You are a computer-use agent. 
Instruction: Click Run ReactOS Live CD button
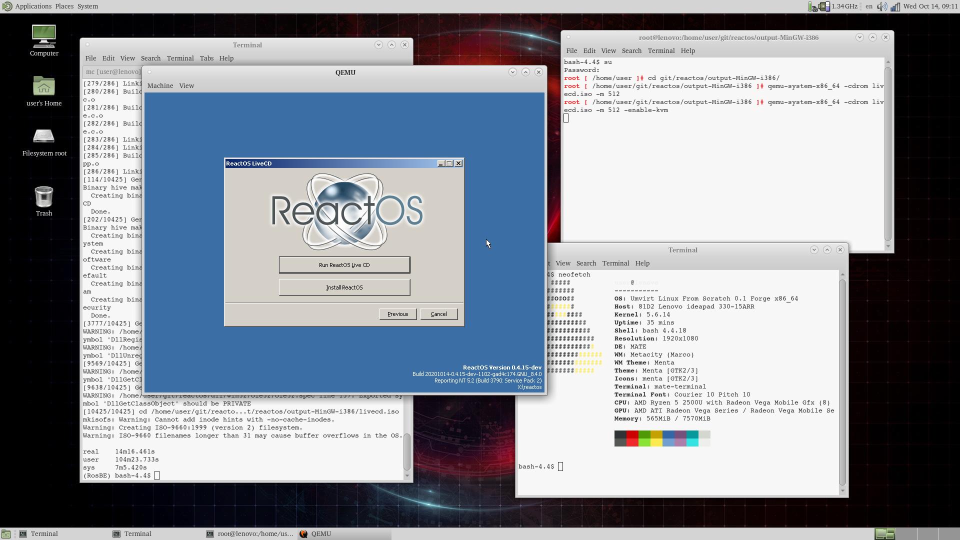(x=344, y=265)
